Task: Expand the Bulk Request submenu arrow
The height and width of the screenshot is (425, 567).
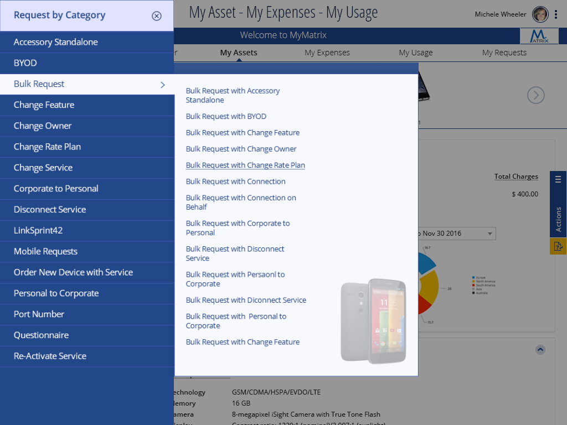Action: [x=163, y=85]
